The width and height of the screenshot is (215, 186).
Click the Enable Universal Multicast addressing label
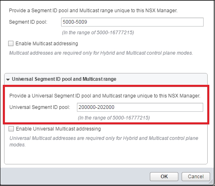click(58, 129)
